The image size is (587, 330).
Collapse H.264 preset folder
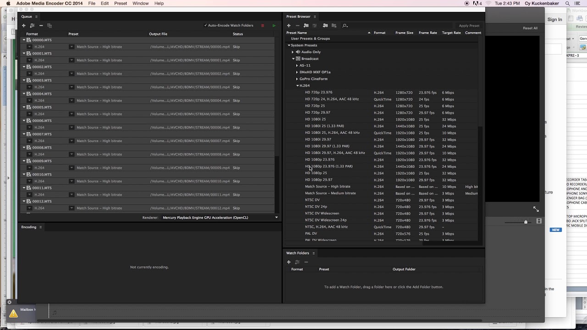[x=297, y=86]
